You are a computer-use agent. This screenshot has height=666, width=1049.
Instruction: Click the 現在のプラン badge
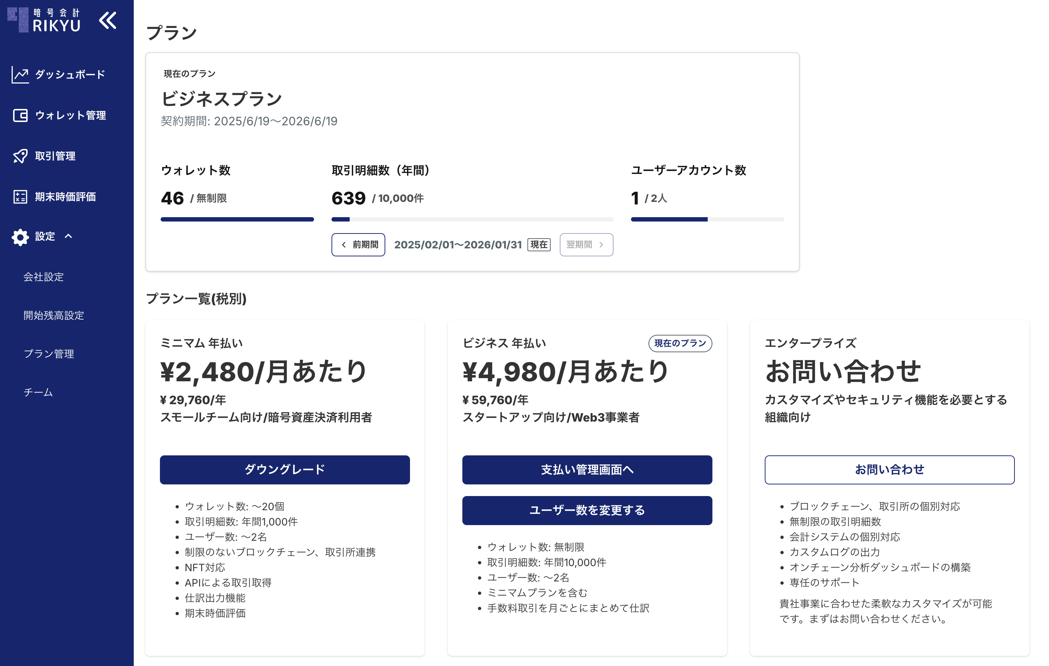point(680,344)
